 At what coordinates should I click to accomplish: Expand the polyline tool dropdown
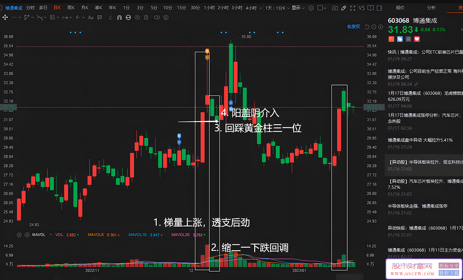(x=32, y=17)
